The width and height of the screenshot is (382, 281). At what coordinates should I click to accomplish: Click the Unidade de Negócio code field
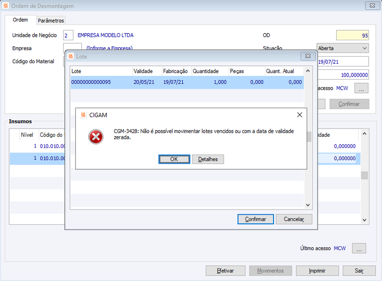(68, 35)
